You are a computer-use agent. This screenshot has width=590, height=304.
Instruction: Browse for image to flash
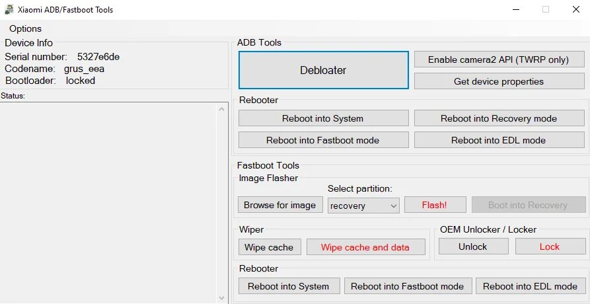click(x=280, y=205)
